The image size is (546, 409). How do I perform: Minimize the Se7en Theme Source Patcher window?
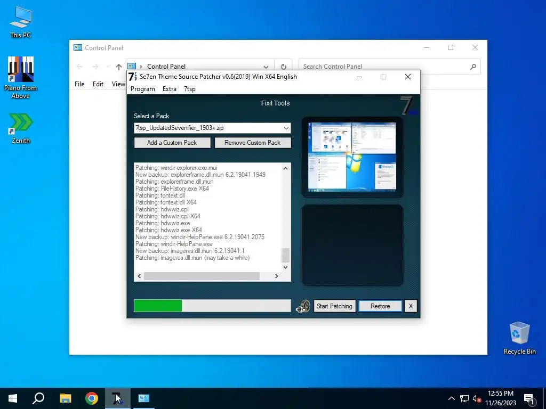359,77
